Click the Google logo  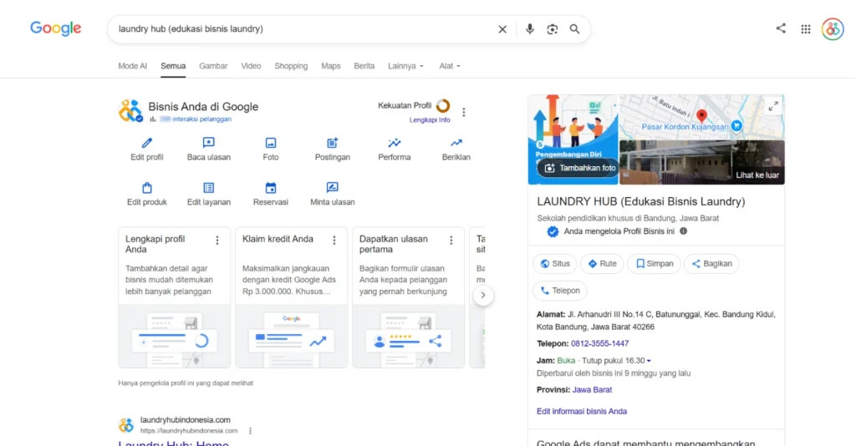56,28
